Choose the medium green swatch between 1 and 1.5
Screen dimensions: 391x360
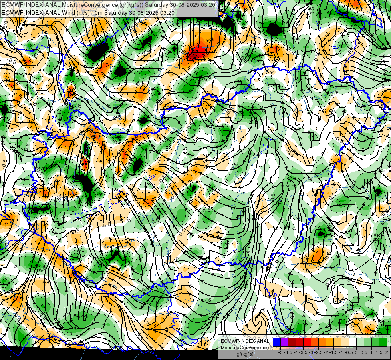pyautogui.click(x=375, y=342)
